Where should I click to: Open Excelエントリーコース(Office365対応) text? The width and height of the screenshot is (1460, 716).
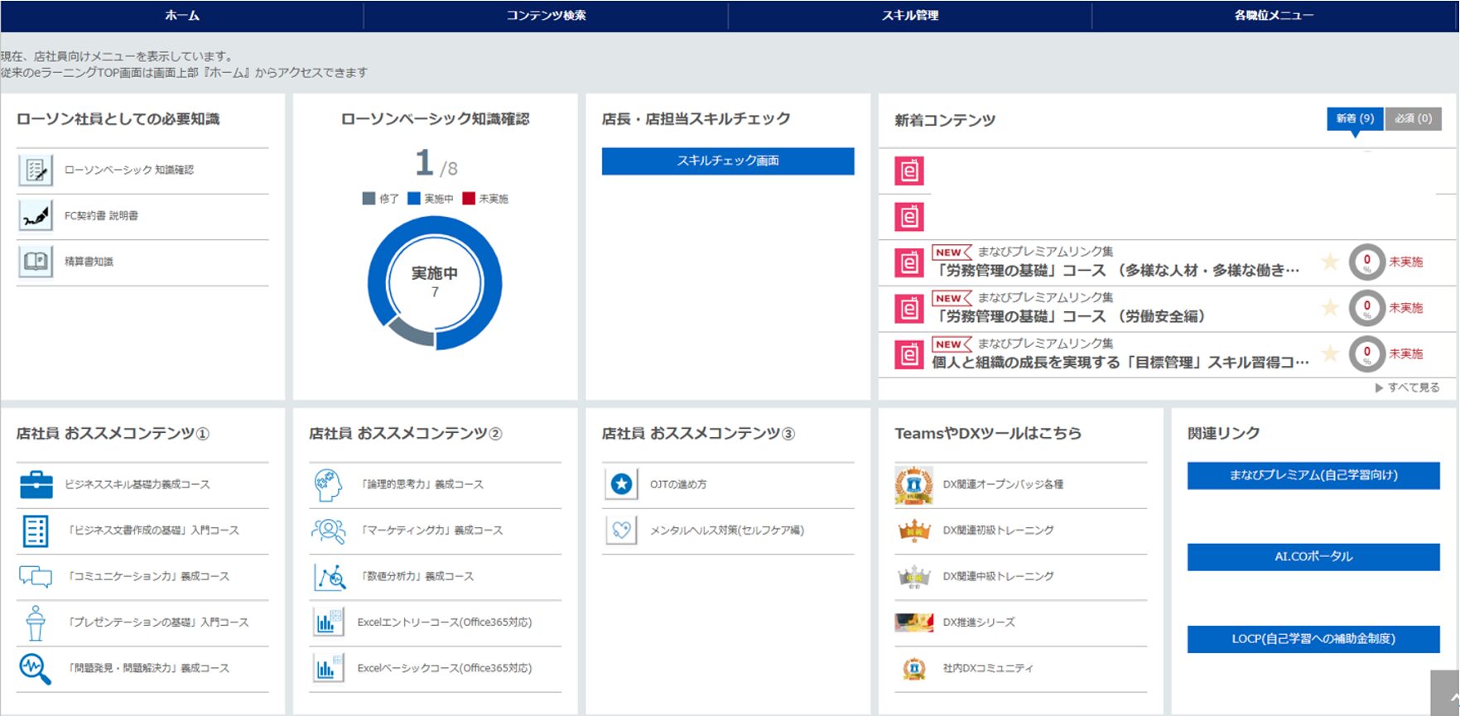tap(445, 622)
